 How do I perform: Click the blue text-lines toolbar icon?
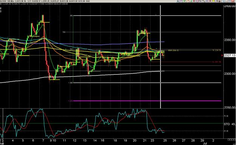coord(207,1)
